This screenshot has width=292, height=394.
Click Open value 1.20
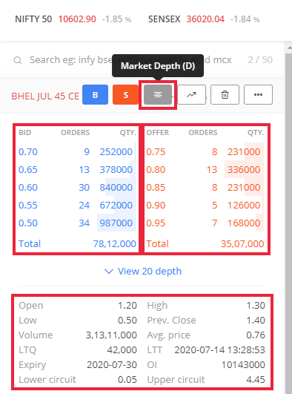point(127,306)
